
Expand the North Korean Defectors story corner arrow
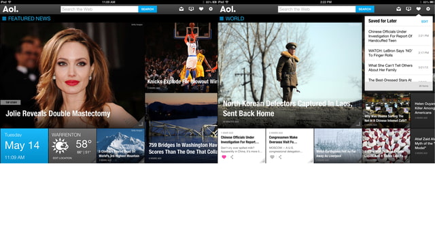(358, 124)
